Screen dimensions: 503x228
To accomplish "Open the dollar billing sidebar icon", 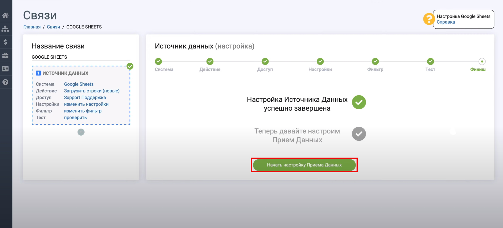I will [5, 42].
